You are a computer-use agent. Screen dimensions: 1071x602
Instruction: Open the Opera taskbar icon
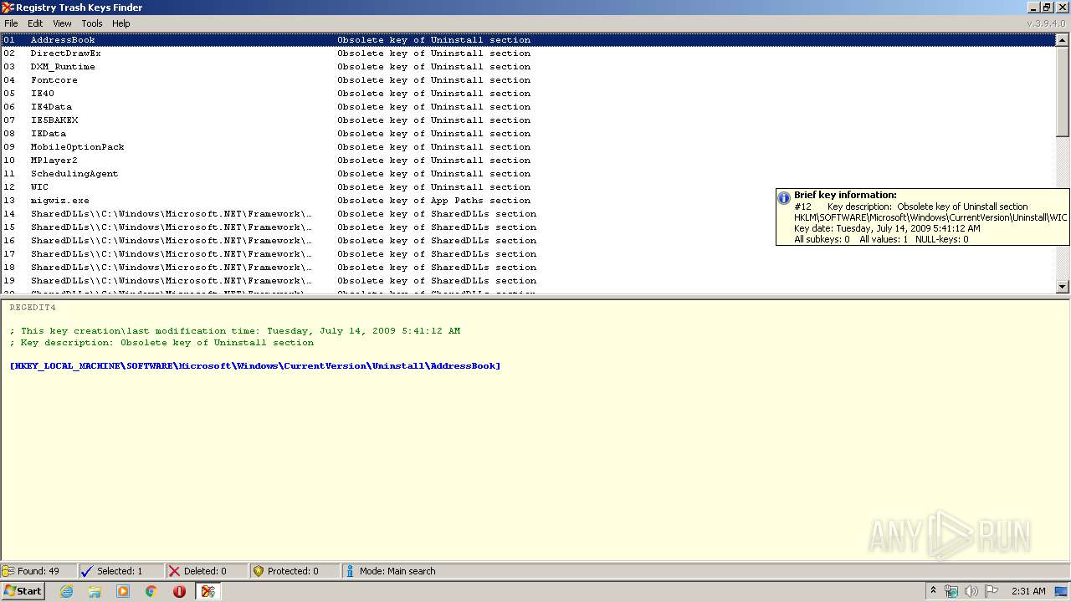click(x=179, y=591)
